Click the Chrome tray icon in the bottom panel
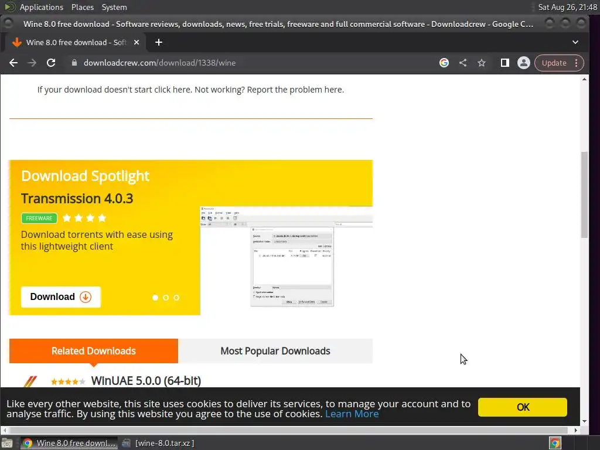Viewport: 600px width, 450px height. coord(555,443)
